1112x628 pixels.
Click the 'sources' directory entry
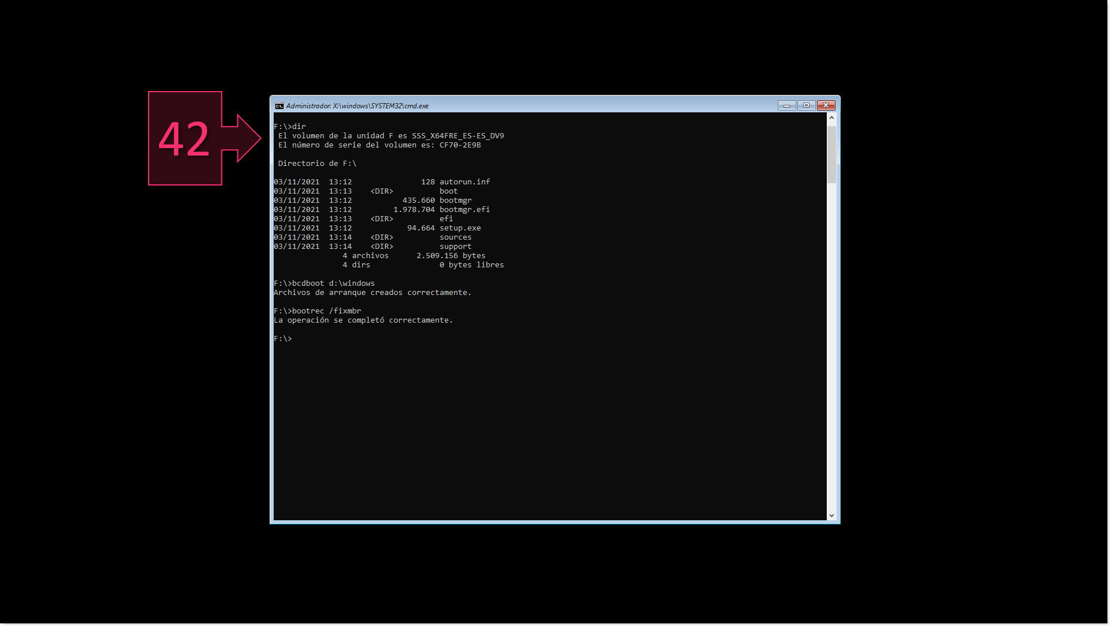pyautogui.click(x=455, y=237)
